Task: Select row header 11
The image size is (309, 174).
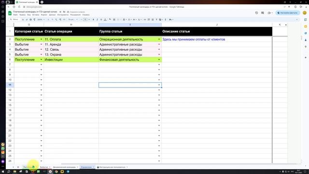Action: tap(10, 85)
